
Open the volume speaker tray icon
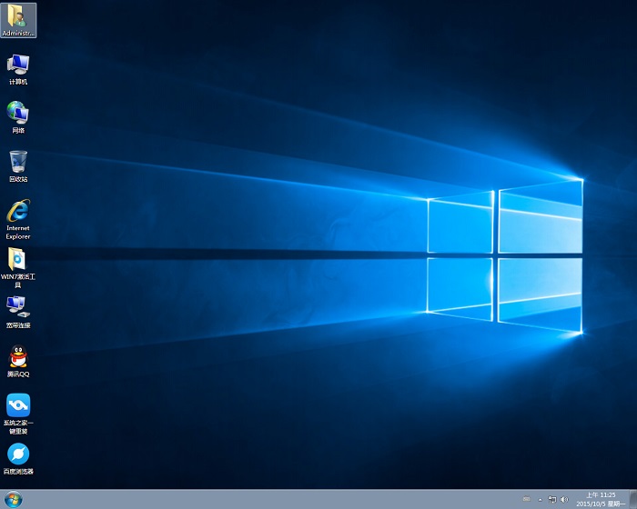click(564, 500)
